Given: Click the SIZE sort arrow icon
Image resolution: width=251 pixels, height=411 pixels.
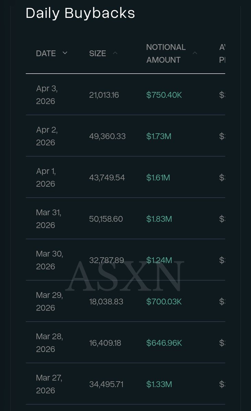Looking at the screenshot, I should 115,53.
